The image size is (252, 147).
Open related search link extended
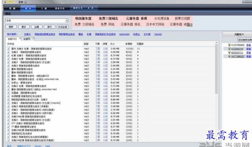pyautogui.click(x=124, y=34)
